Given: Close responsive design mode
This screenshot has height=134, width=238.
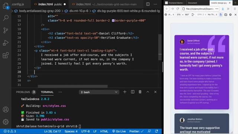Looking at the screenshot, I should [x=235, y=15].
